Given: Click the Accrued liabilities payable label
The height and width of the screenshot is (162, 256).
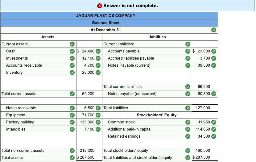Looking at the screenshot, I should coord(131,58).
